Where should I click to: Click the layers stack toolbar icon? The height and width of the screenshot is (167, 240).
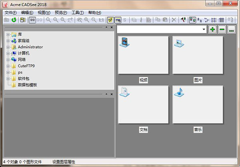tap(134, 20)
